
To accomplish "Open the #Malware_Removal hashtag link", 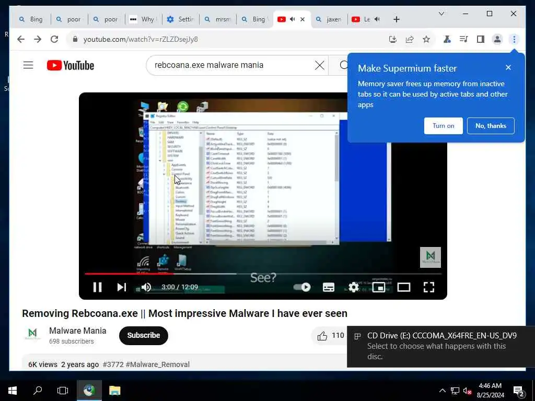I will pos(157,364).
